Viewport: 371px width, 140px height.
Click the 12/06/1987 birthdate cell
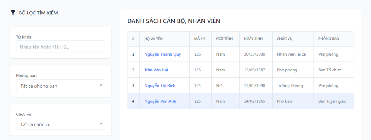pos(256,70)
